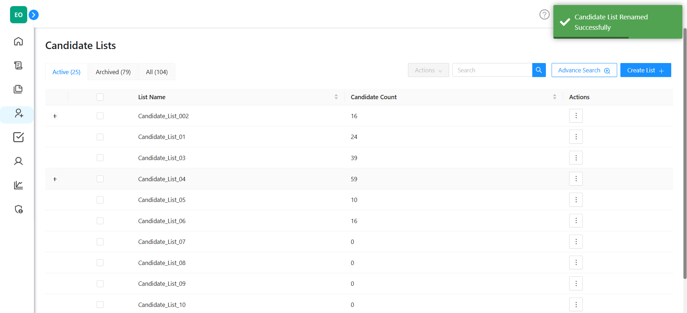Screen dimensions: 687x313
Task: Expand the Candidate_List_04 row
Action: coord(55,179)
